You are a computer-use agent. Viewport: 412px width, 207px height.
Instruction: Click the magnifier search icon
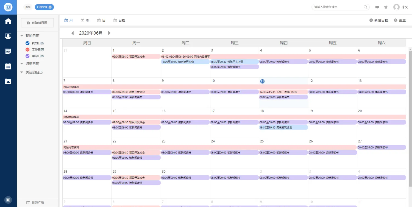pyautogui.click(x=366, y=7)
